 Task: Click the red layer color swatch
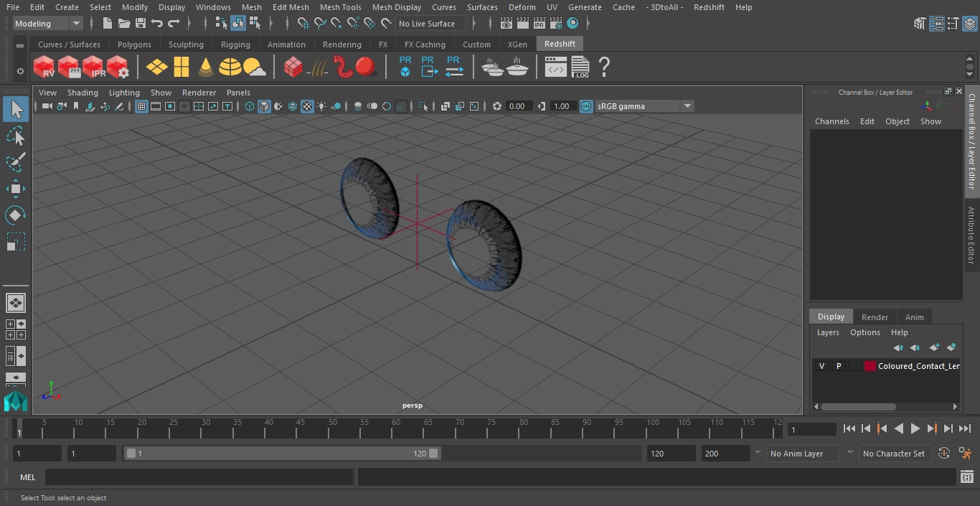(x=870, y=366)
